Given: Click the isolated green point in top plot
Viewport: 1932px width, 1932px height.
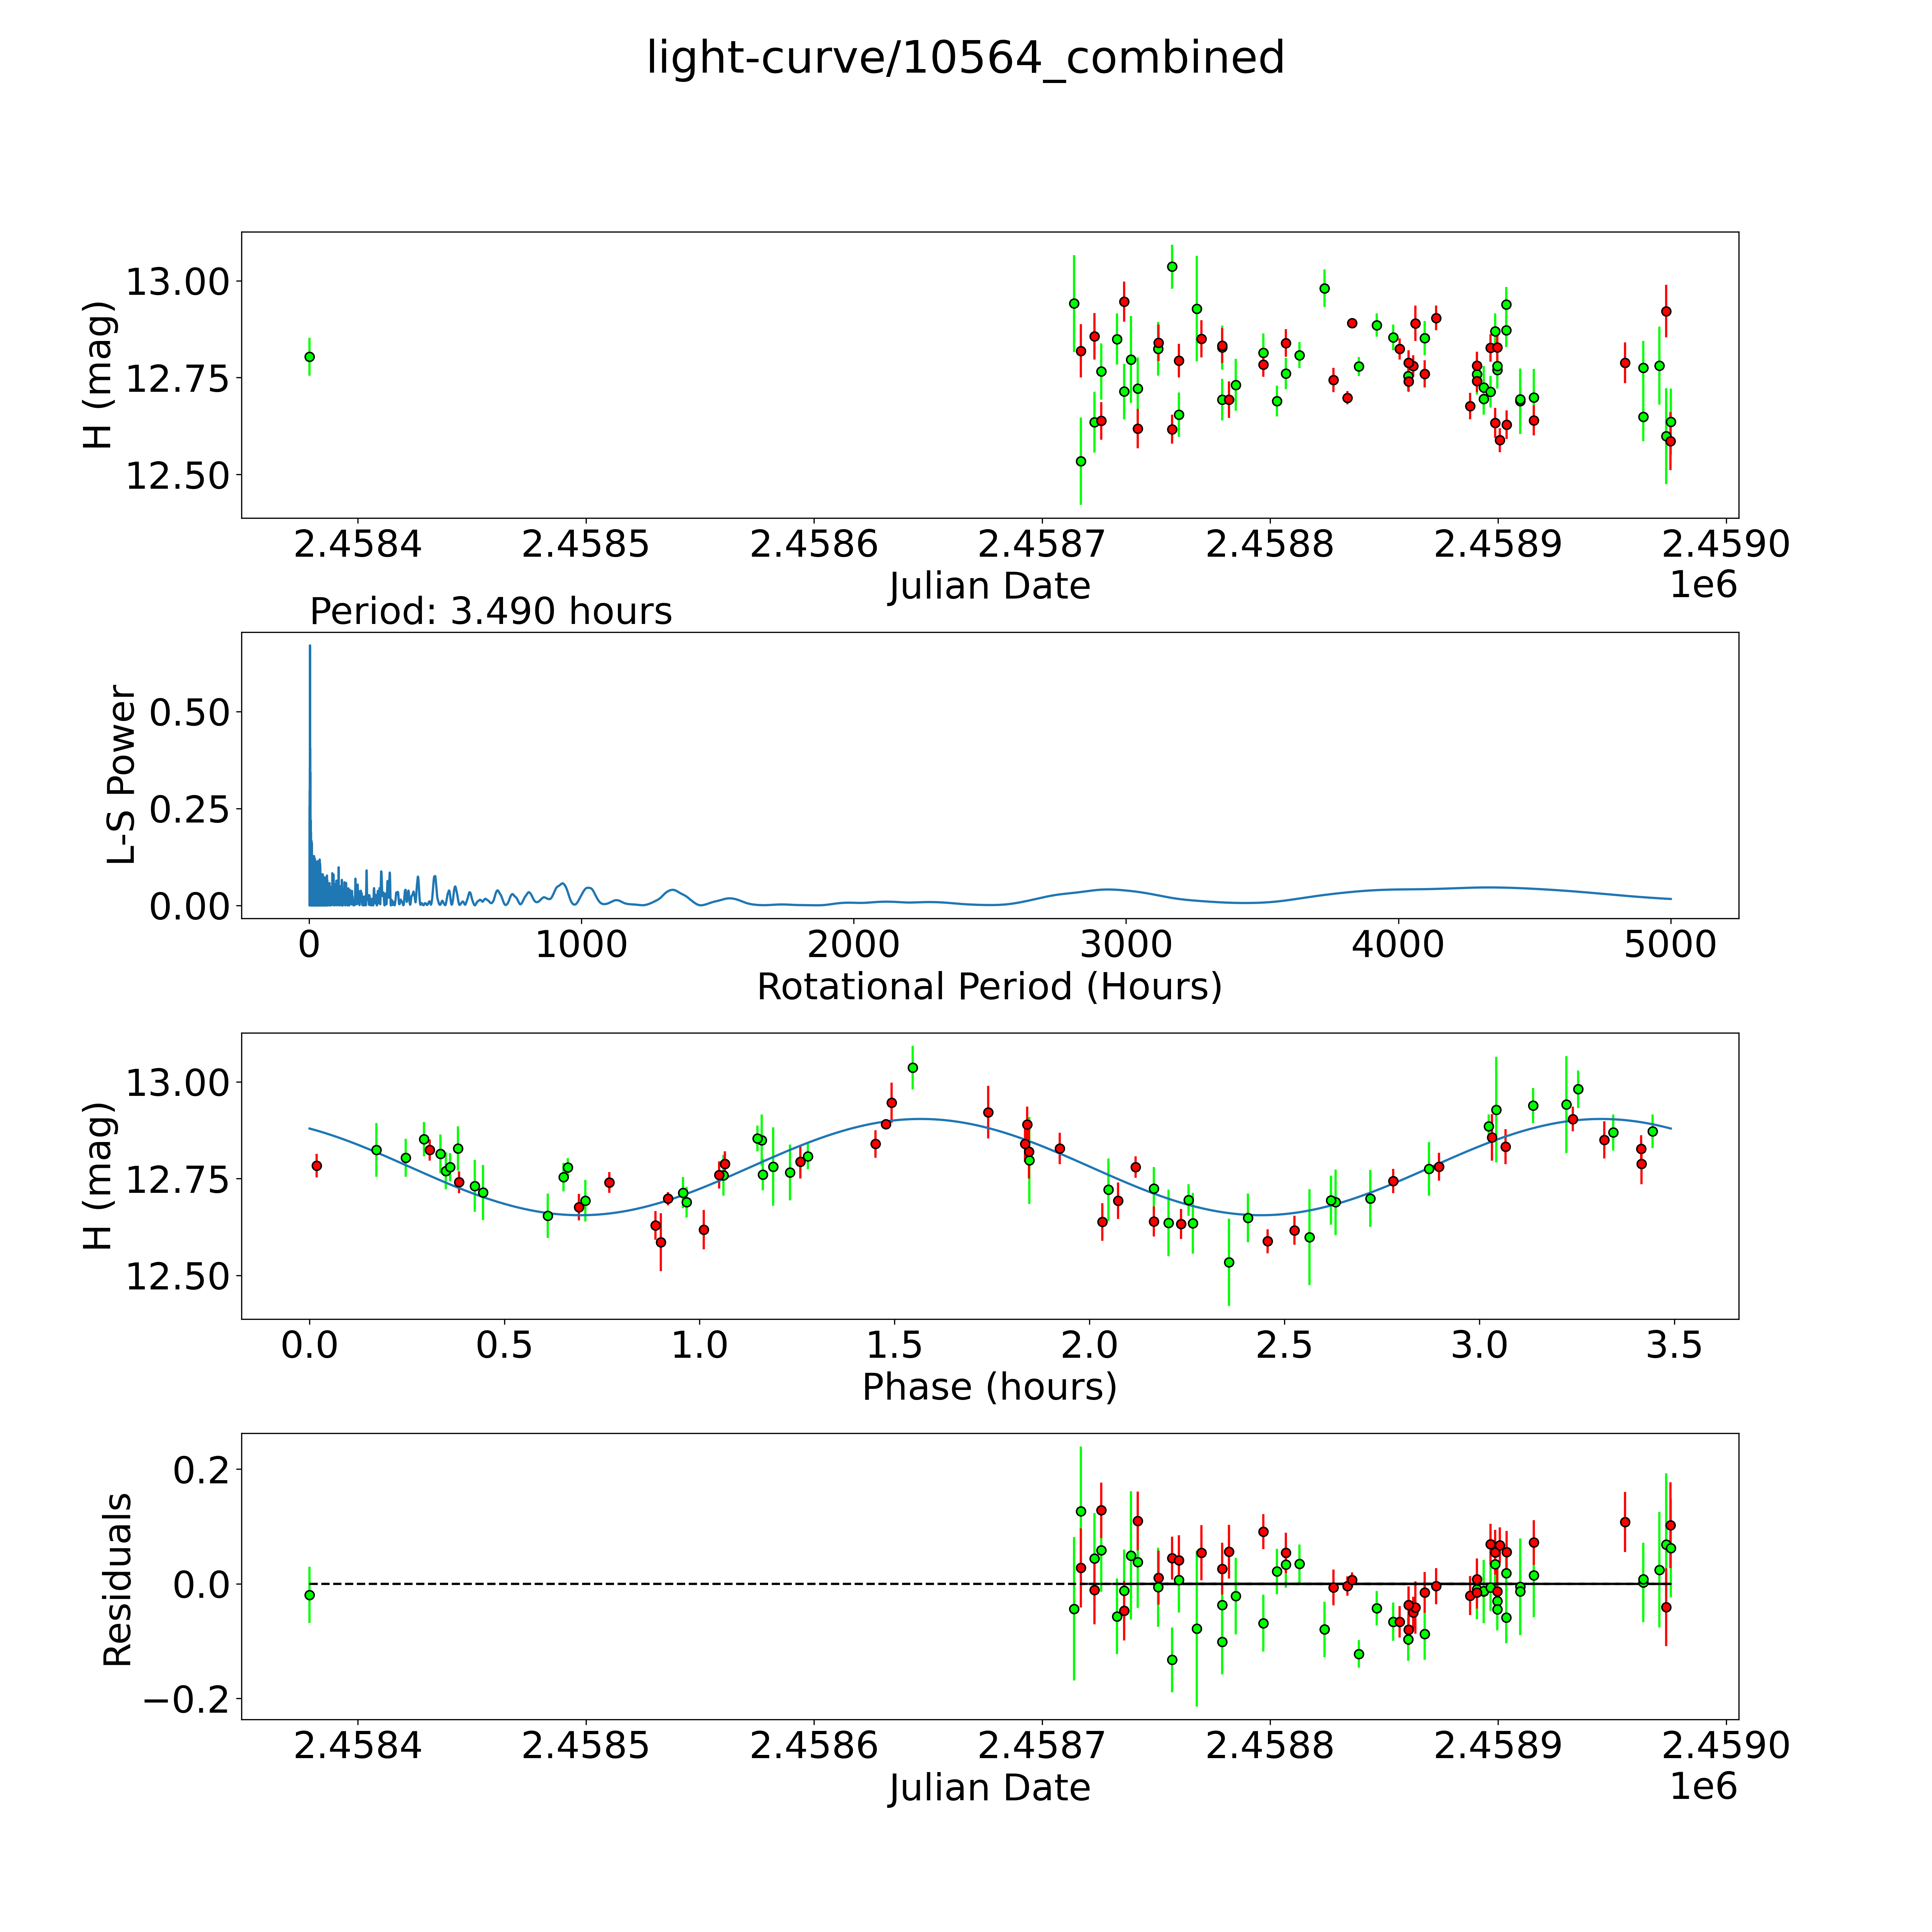Looking at the screenshot, I should [310, 357].
